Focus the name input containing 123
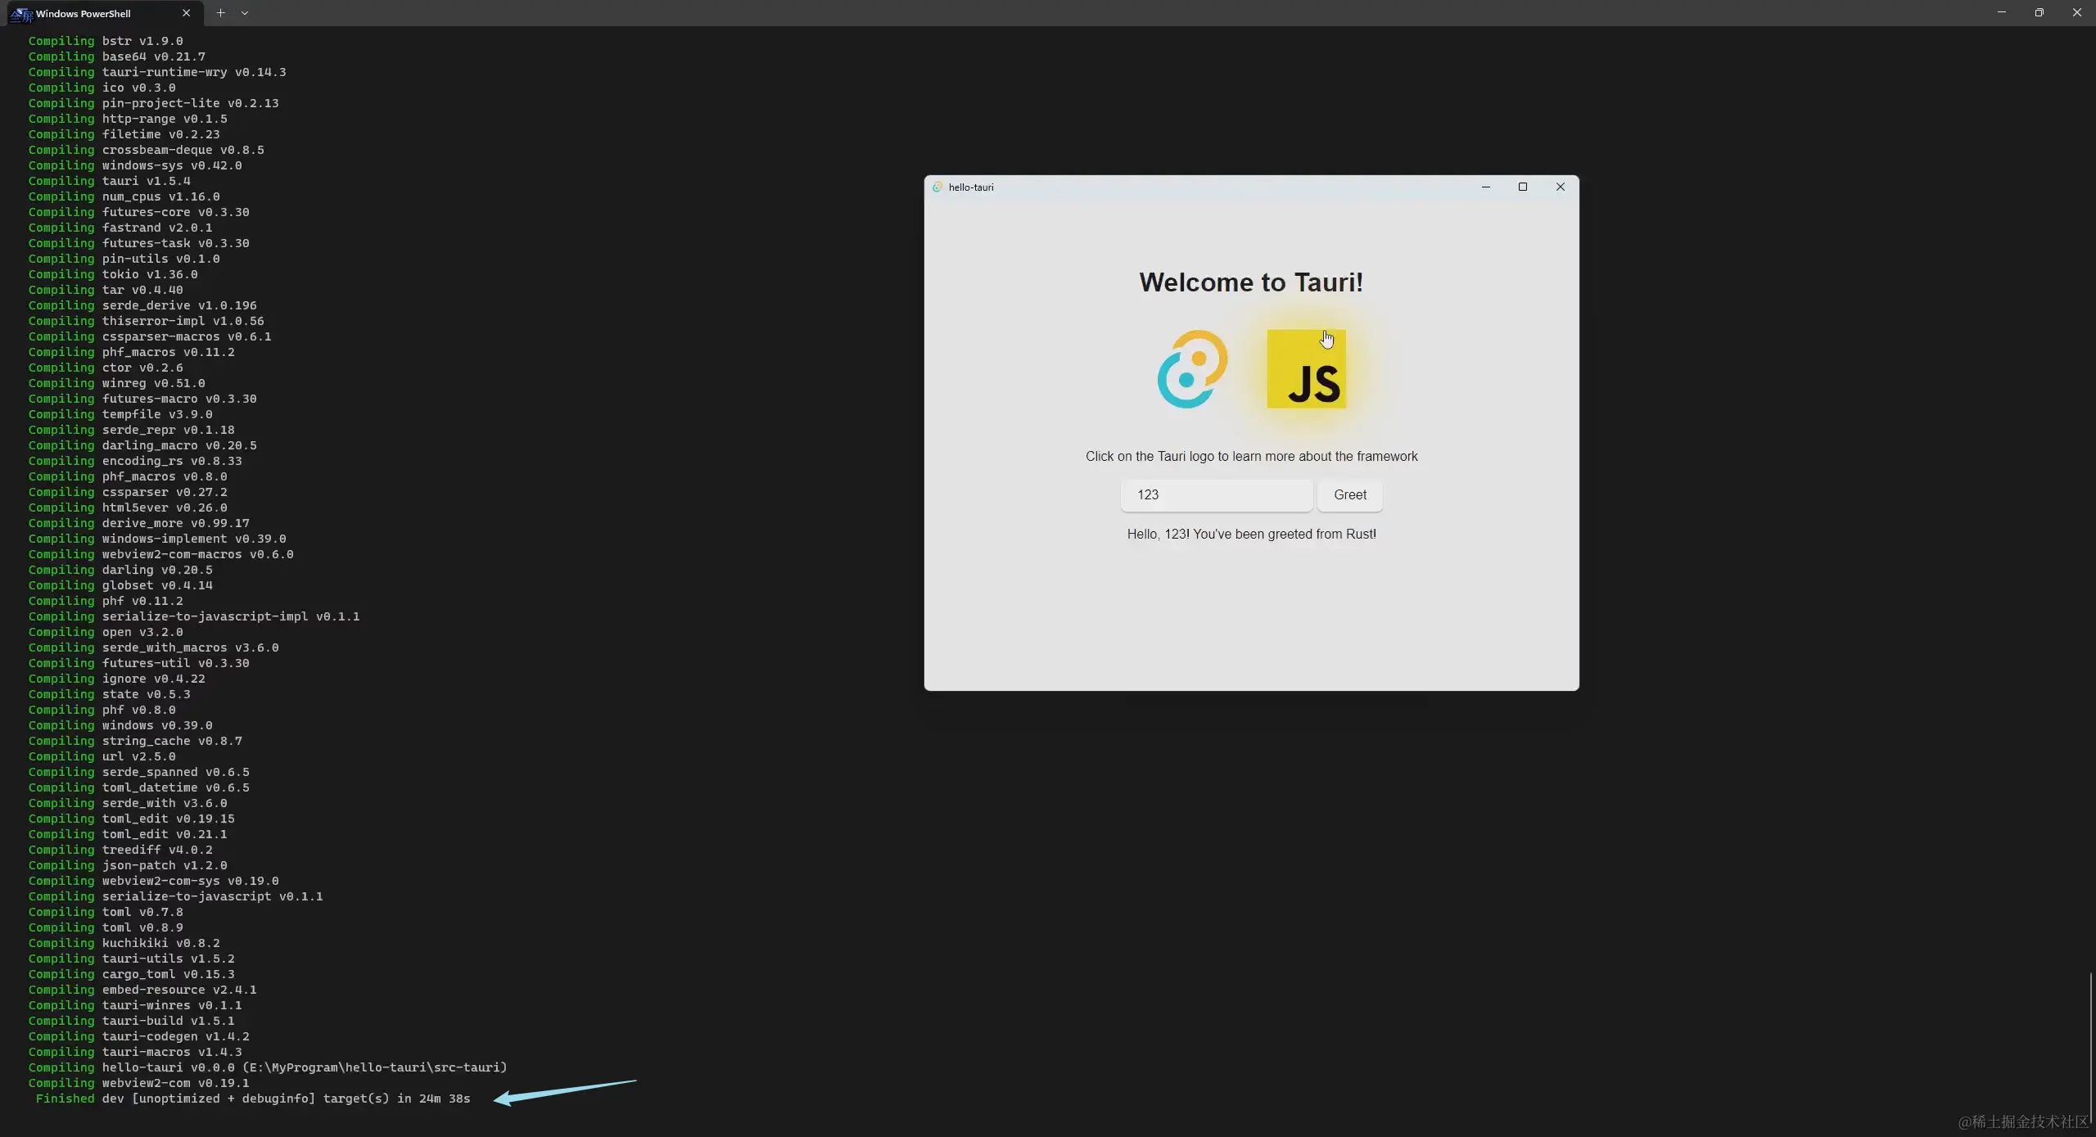This screenshot has height=1137, width=2096. click(1216, 495)
